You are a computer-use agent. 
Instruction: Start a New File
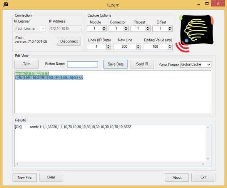(x=25, y=178)
